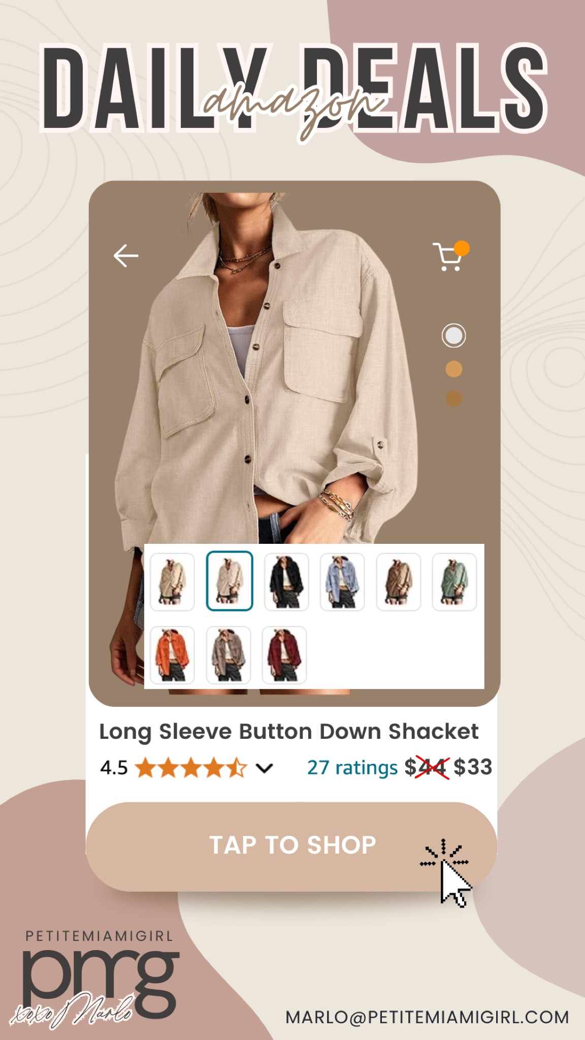Select the black shacket thumbnail
Screen dimensions: 585x1040
point(286,582)
